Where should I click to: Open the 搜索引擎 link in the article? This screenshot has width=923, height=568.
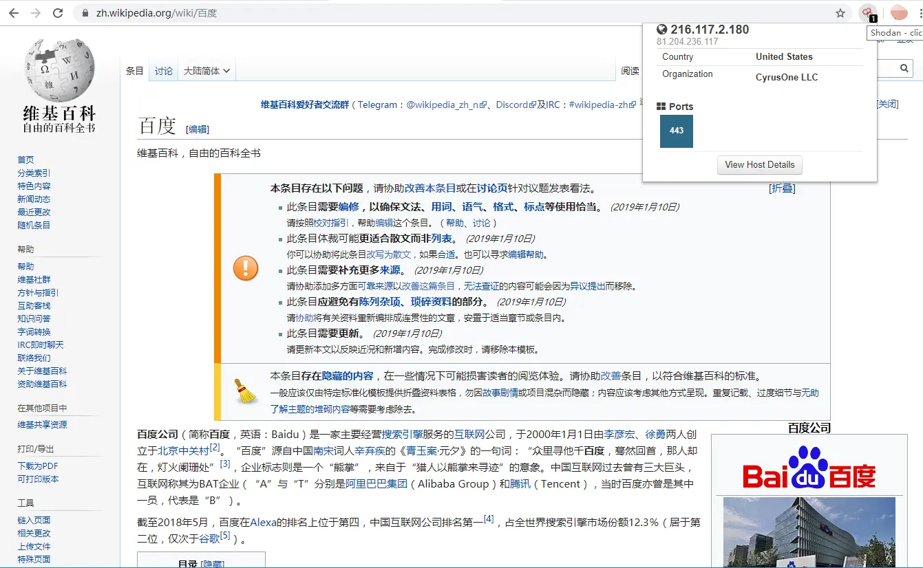402,434
